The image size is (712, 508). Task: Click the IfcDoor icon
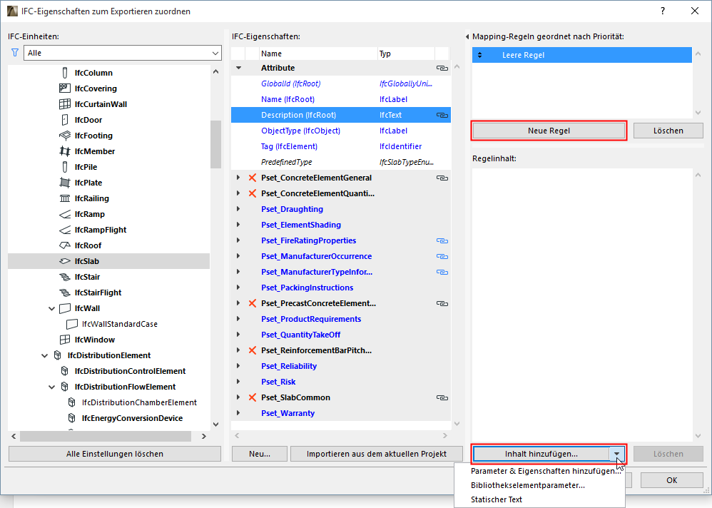(65, 120)
